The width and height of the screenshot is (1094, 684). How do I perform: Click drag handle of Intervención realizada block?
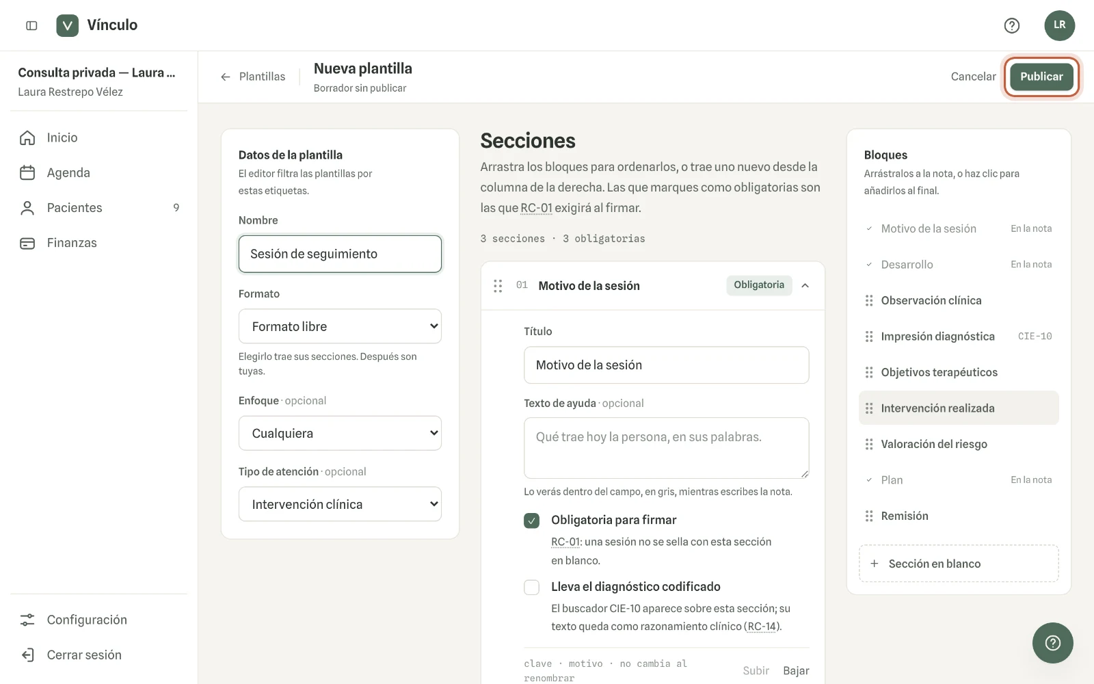pos(869,408)
